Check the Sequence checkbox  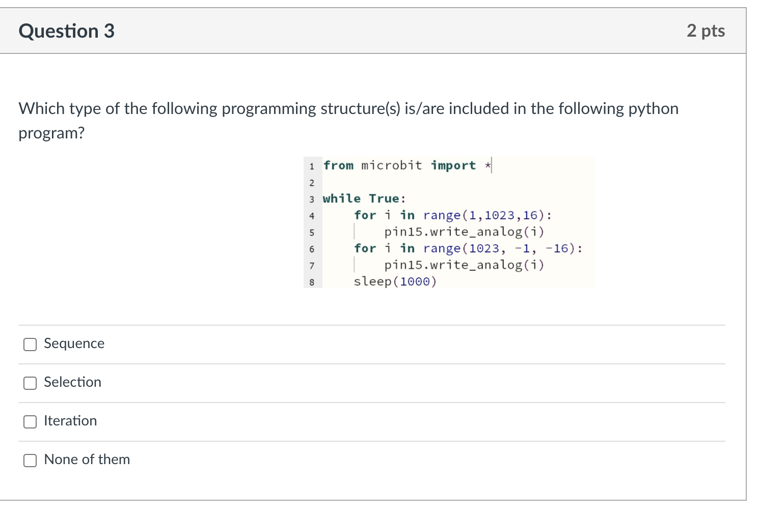tap(30, 345)
